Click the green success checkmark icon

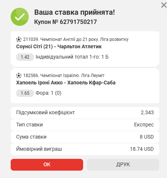tap(20, 17)
